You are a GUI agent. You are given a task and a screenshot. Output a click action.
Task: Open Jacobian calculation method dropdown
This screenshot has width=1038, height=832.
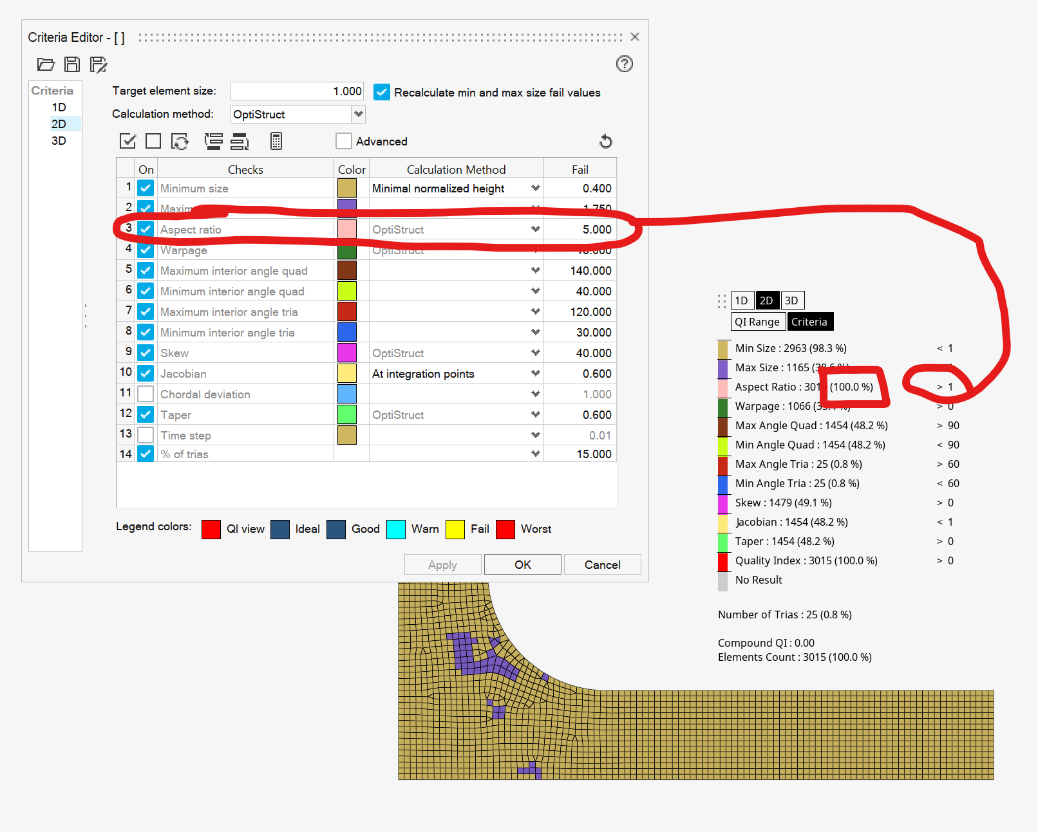pos(535,374)
